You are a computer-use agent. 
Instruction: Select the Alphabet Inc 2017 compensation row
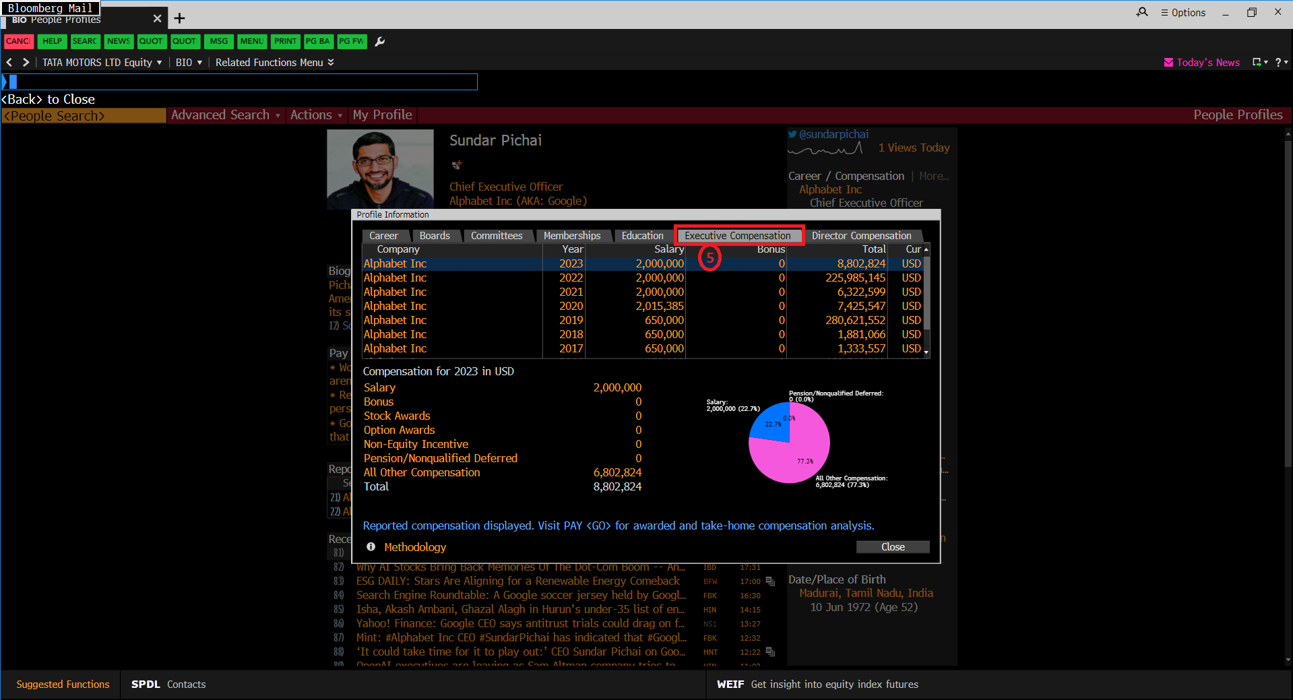[642, 348]
